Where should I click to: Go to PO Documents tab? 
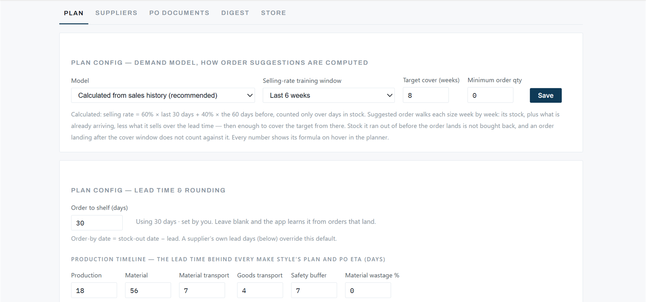coord(179,13)
